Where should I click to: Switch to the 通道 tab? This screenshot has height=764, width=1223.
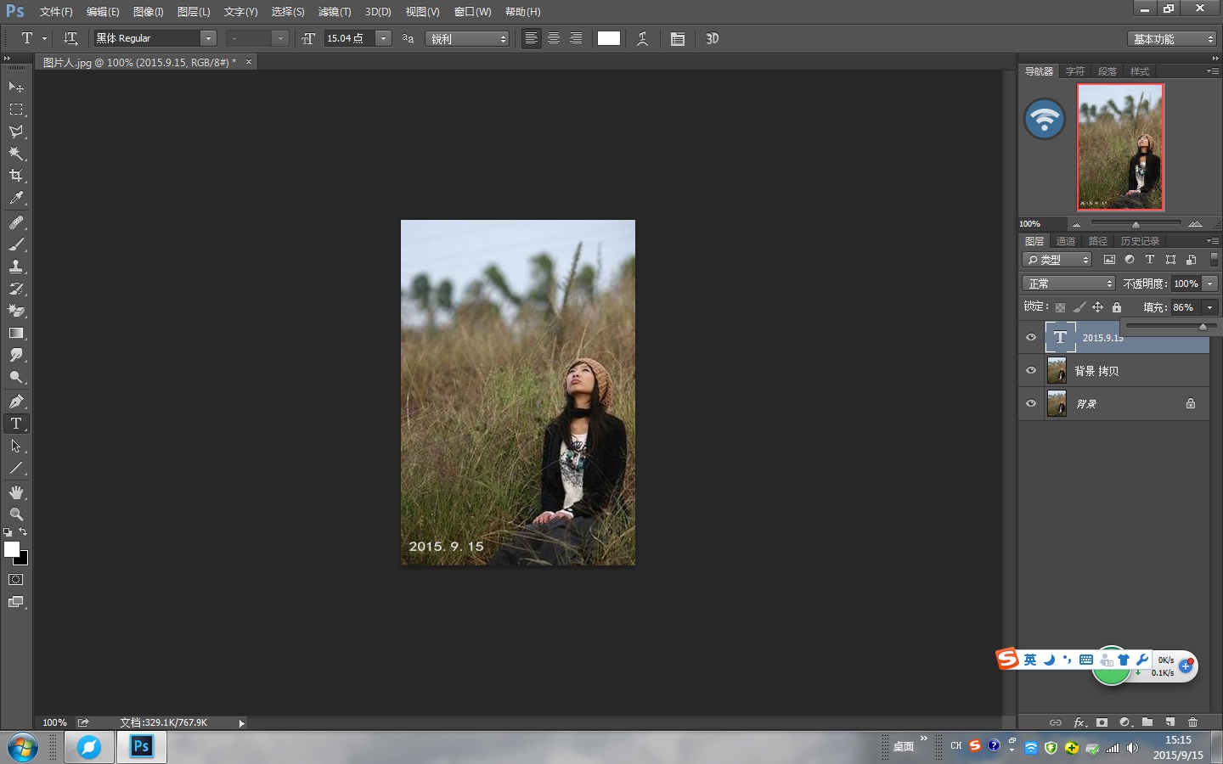click(1066, 241)
